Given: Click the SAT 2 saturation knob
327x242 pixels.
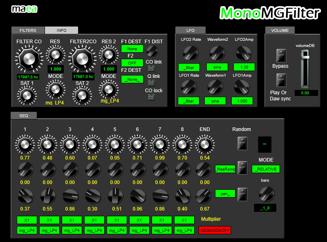Looking at the screenshot, I should pos(82,95).
